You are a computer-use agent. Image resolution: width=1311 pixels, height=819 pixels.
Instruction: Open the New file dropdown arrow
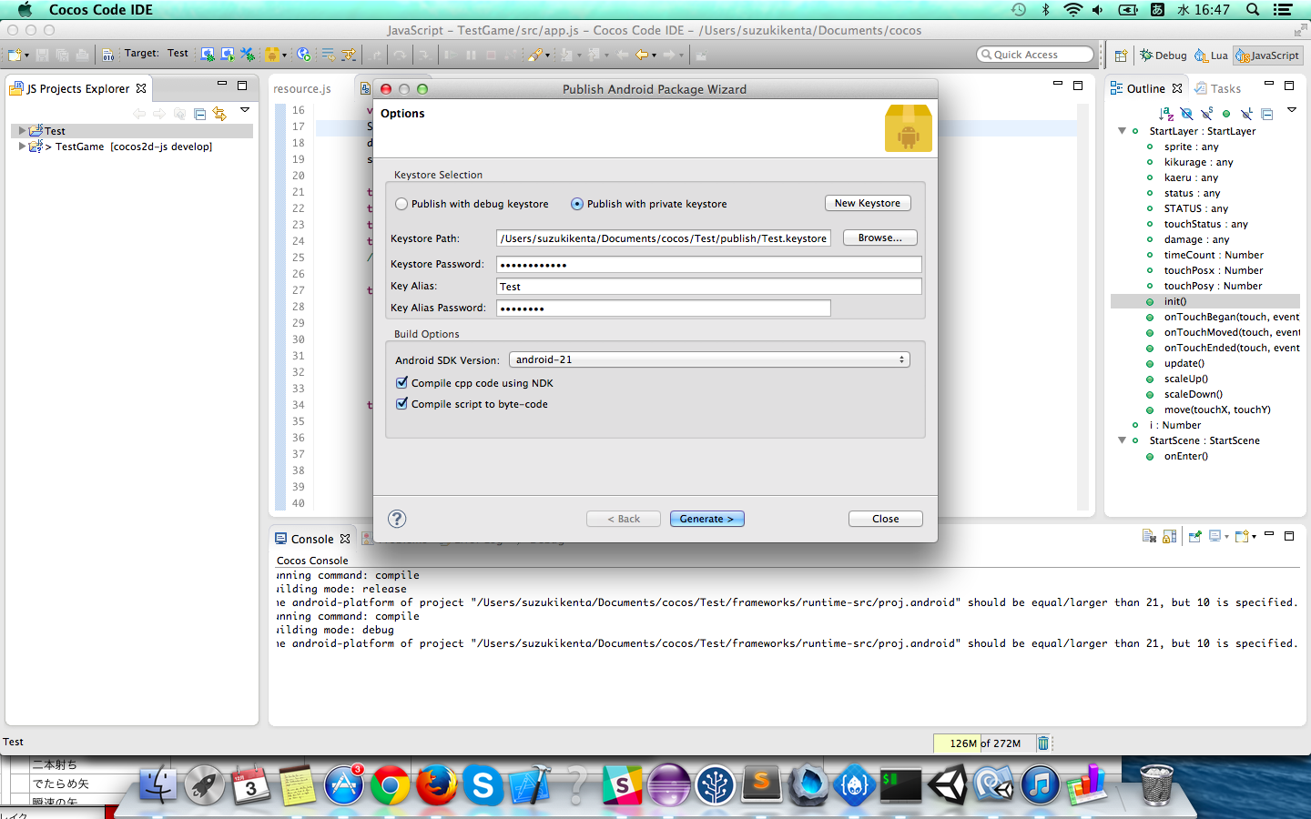pos(26,56)
